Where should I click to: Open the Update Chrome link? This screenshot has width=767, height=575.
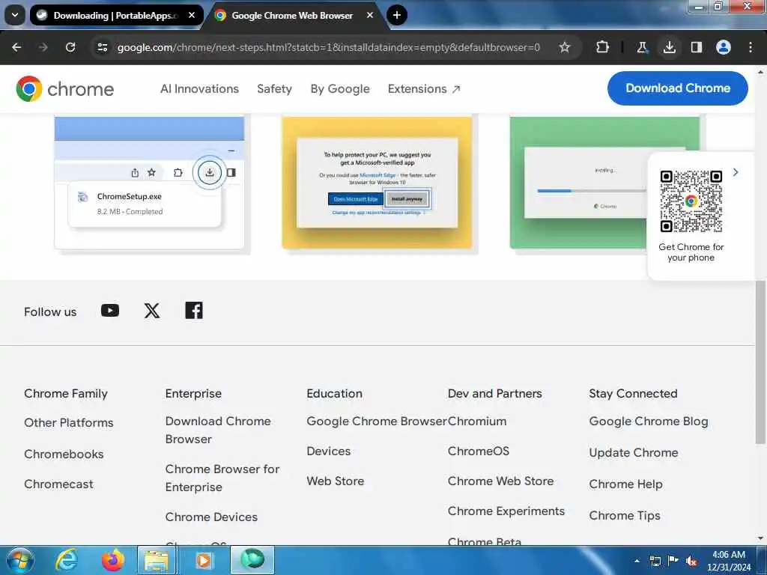634,453
